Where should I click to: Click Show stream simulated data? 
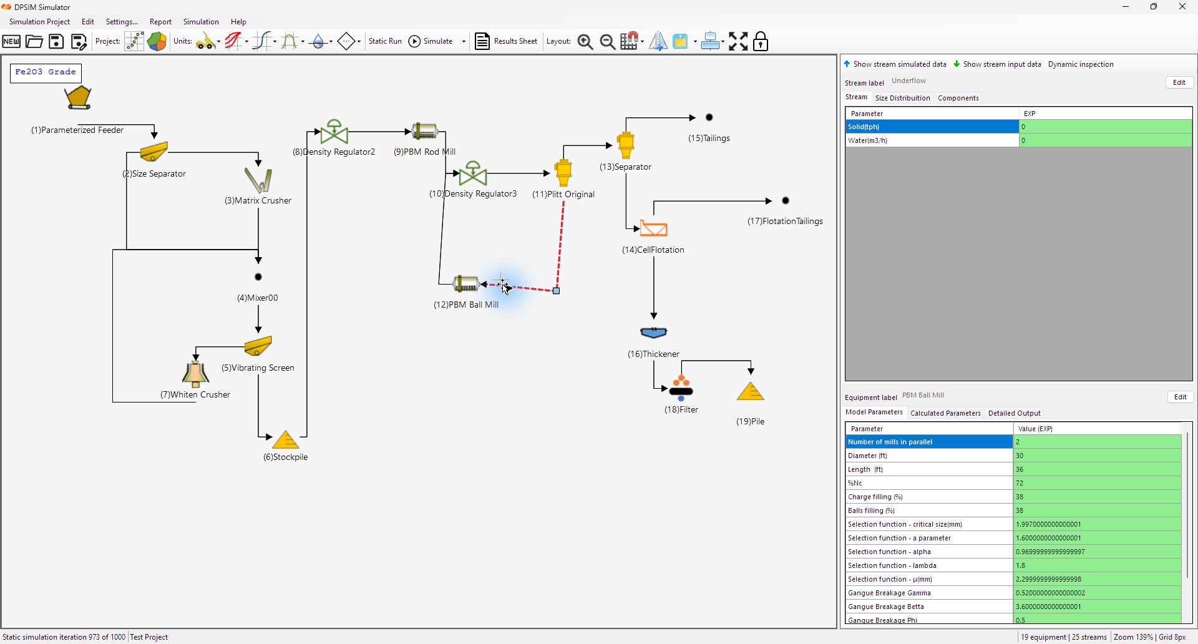coord(895,64)
